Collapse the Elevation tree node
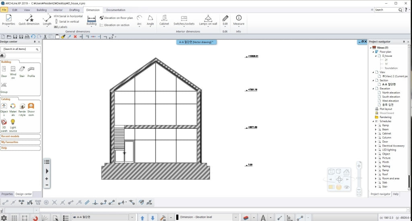412x221 pixels. (x=373, y=89)
